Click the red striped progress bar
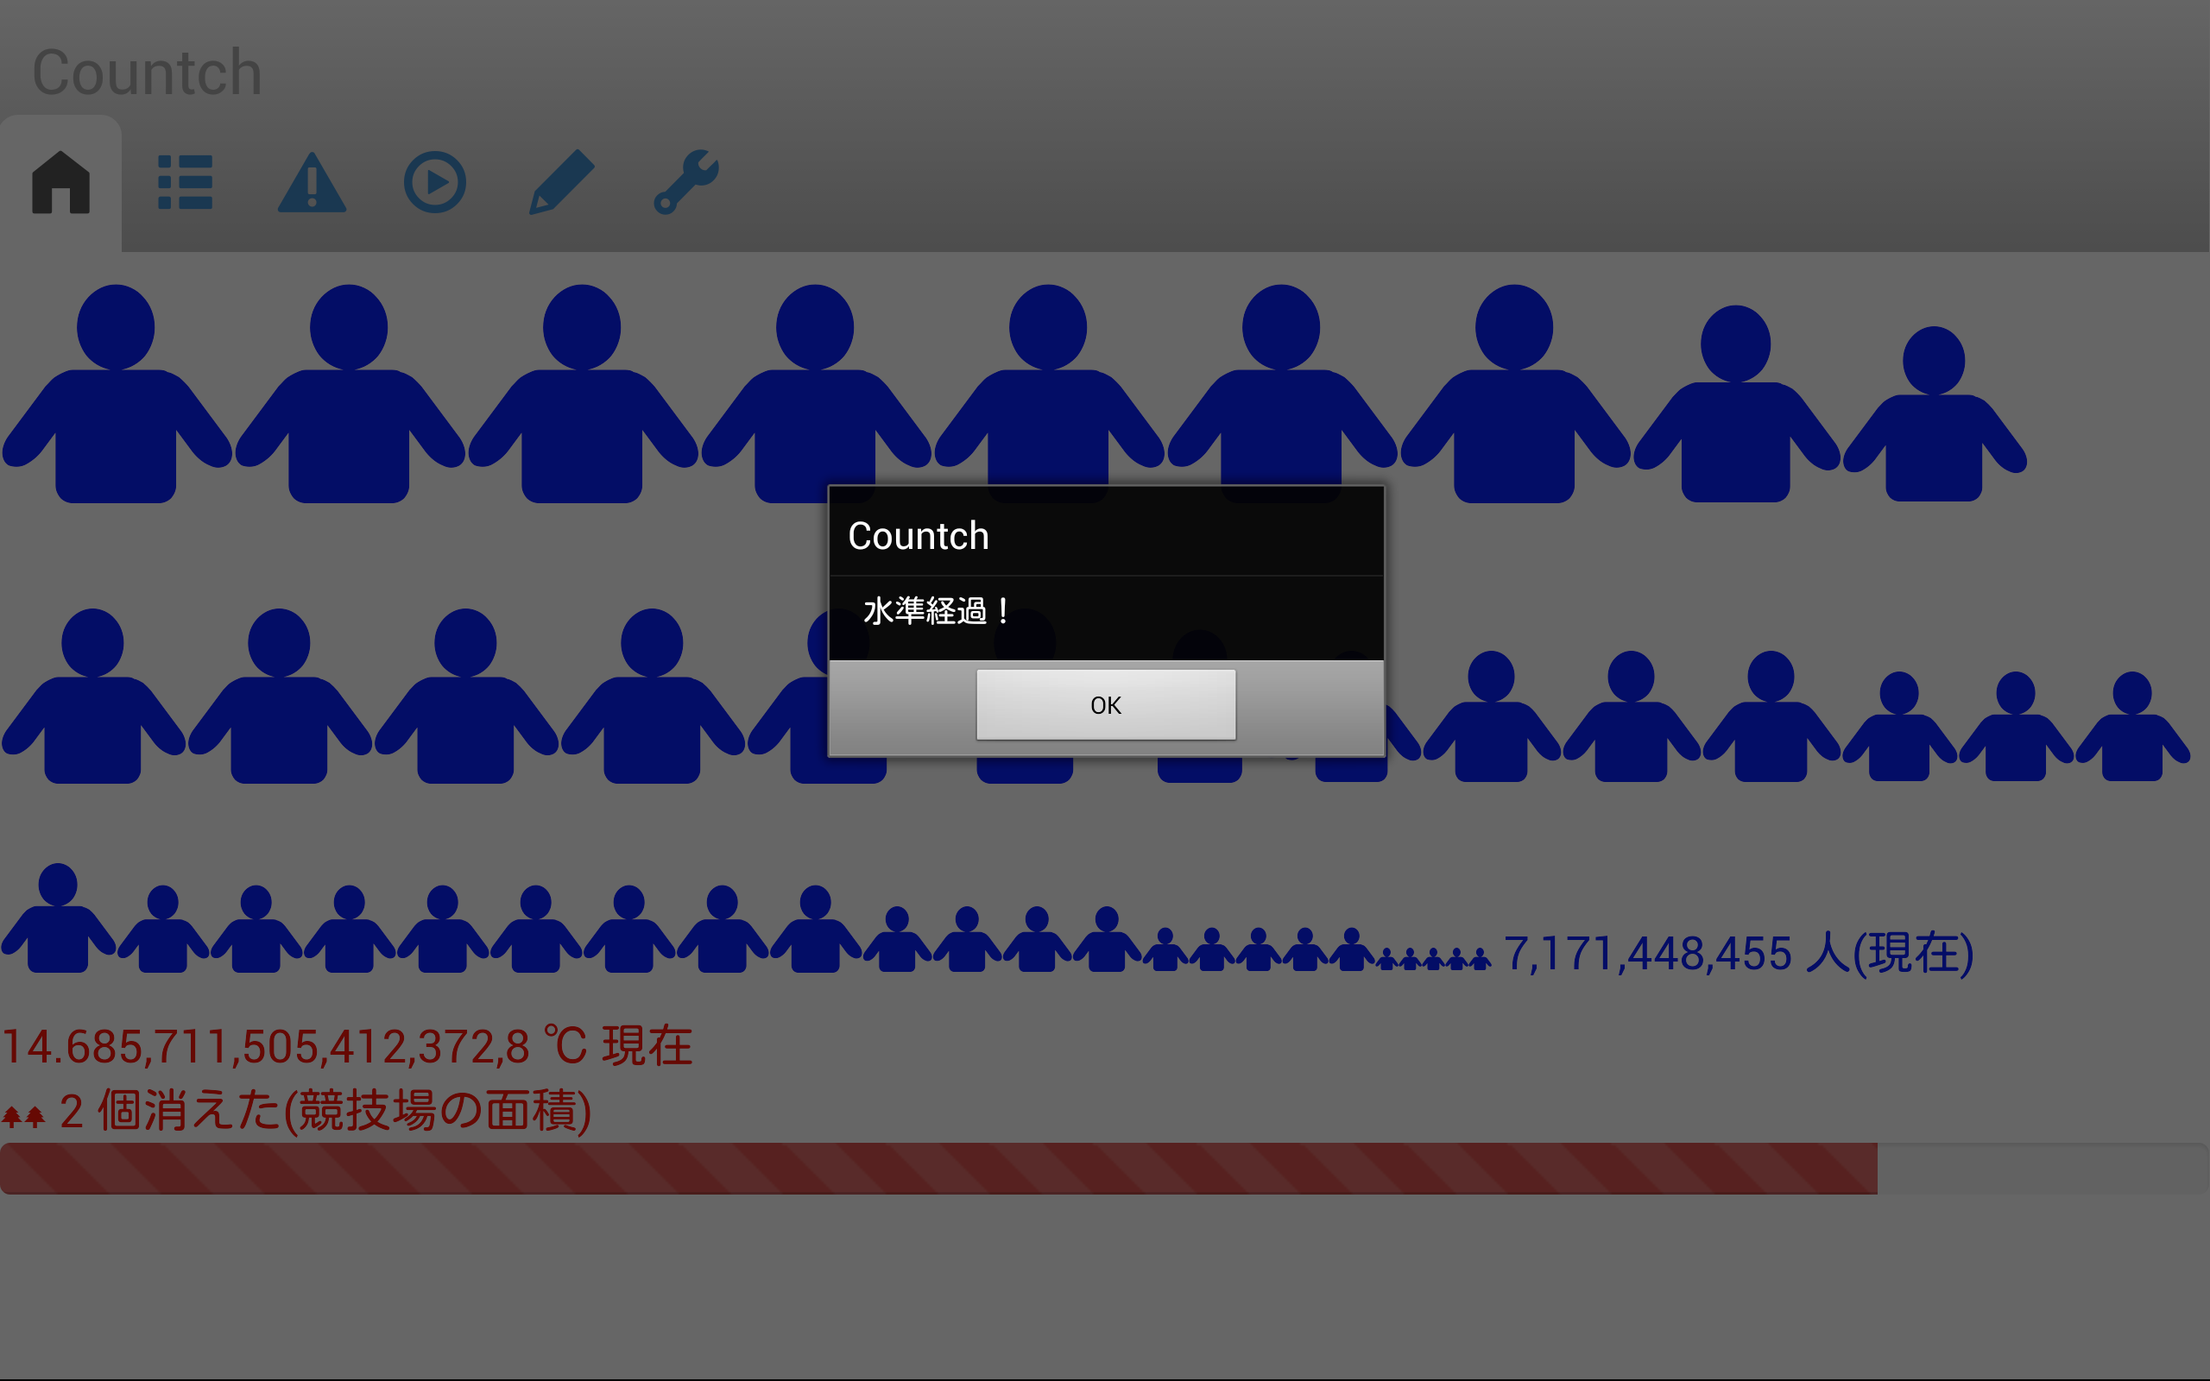This screenshot has height=1381, width=2210. point(938,1168)
